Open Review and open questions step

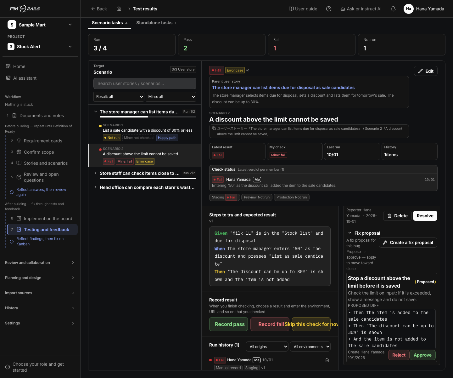tap(42, 177)
